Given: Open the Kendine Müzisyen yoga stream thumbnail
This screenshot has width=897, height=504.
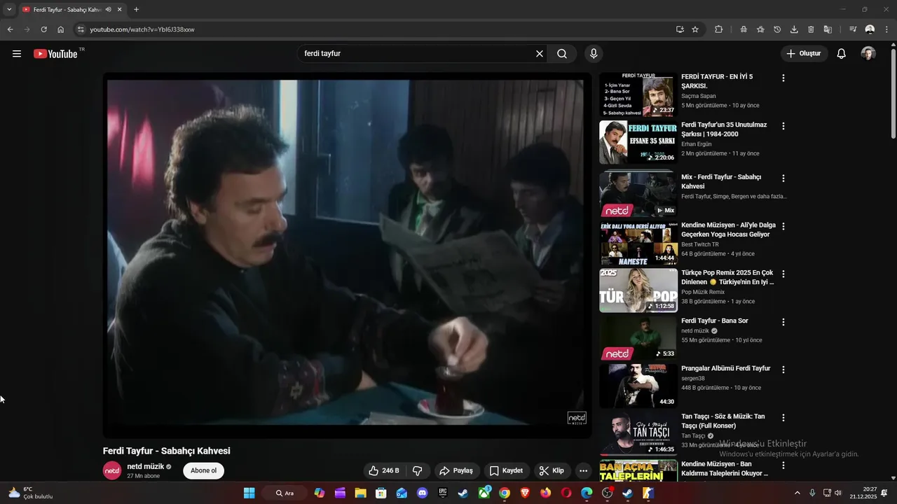Looking at the screenshot, I should (x=638, y=243).
